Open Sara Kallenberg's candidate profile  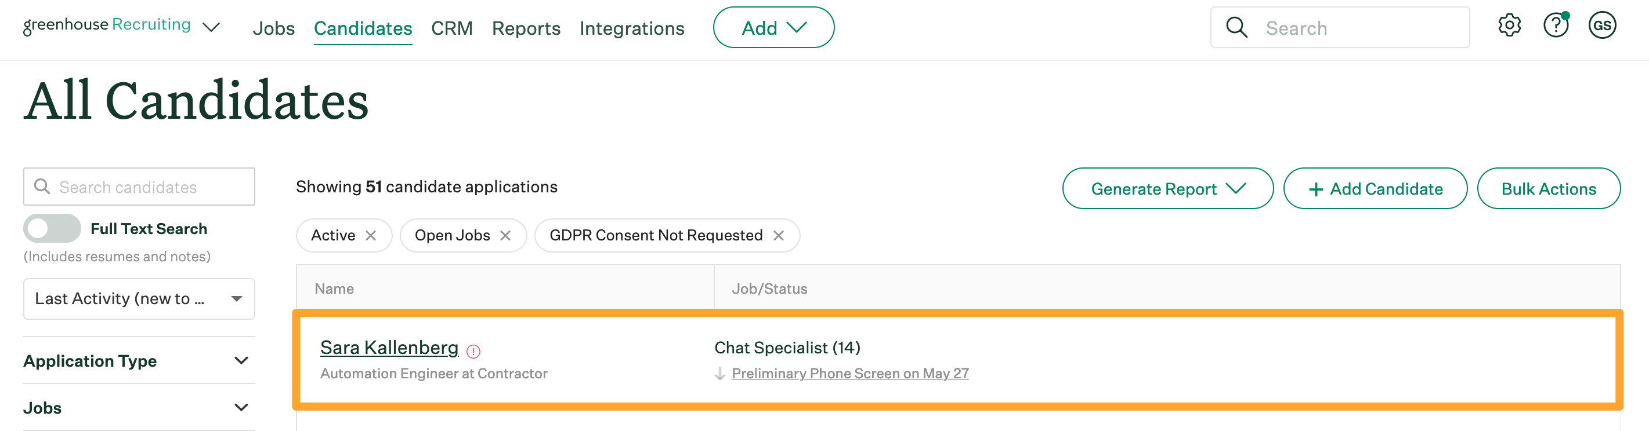click(x=389, y=347)
